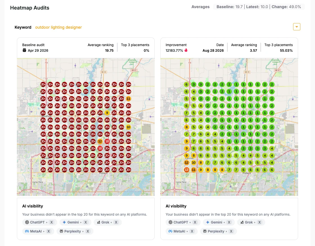315x246 pixels.
Task: Click the MetaAI logo icon in baseline panel
Action: tap(27, 231)
